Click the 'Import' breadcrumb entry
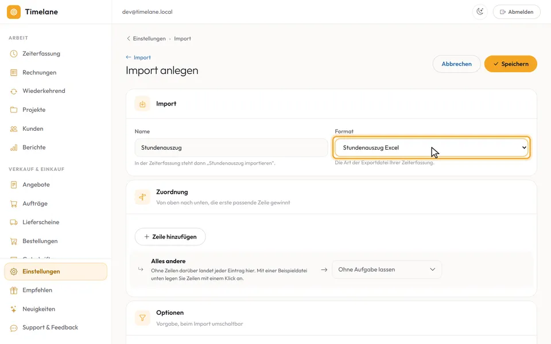This screenshot has height=344, width=551. (183, 38)
